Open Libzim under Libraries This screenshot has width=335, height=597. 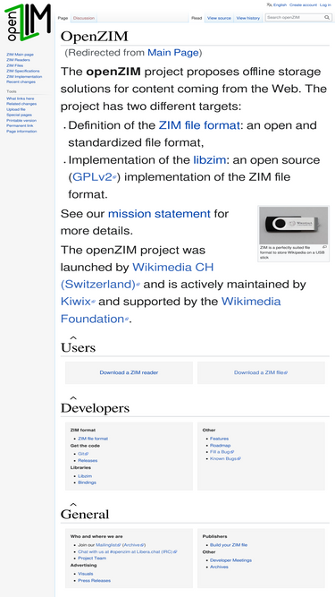(x=85, y=476)
